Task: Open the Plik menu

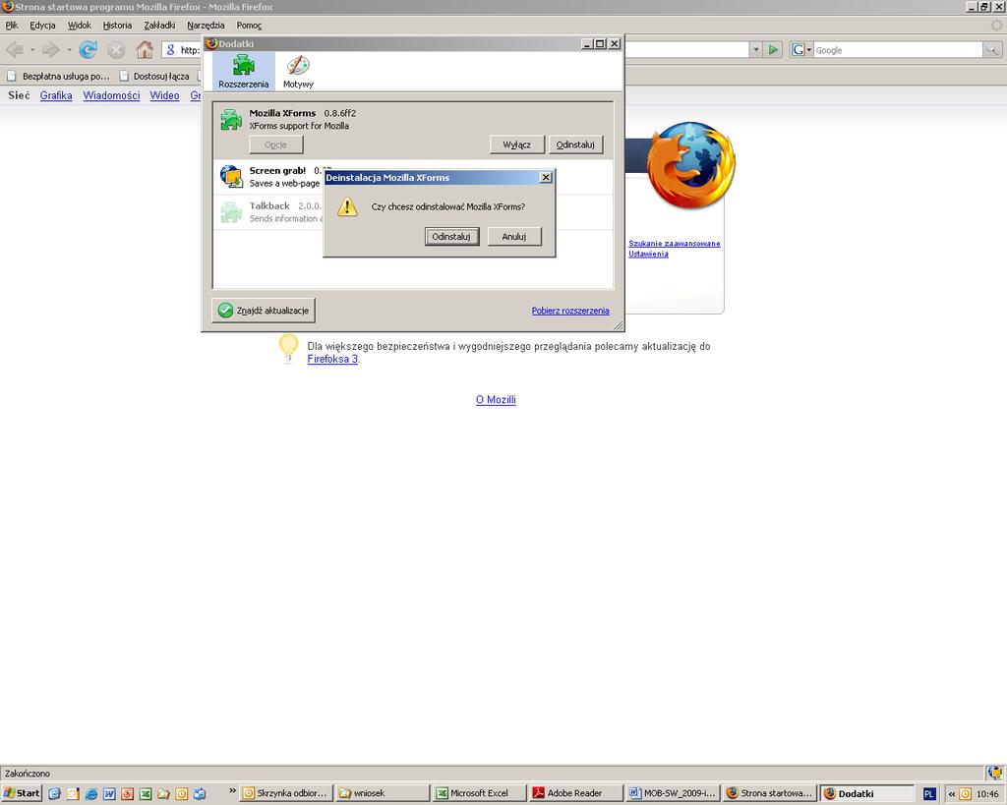Action: 12,25
